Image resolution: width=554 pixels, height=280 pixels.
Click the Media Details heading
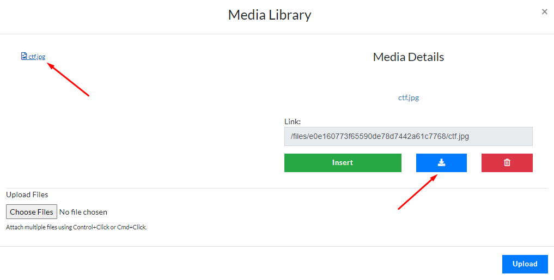point(408,57)
